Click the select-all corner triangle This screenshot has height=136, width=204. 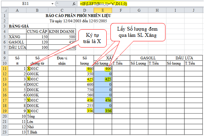pyautogui.click(x=5, y=10)
